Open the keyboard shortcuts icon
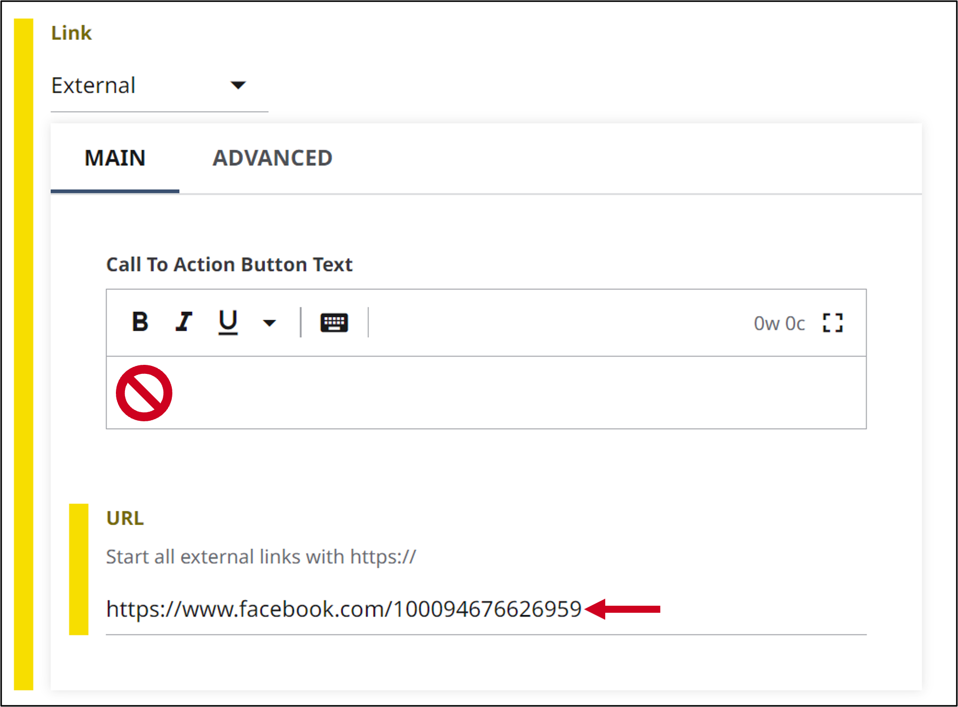The image size is (958, 707). coord(334,323)
